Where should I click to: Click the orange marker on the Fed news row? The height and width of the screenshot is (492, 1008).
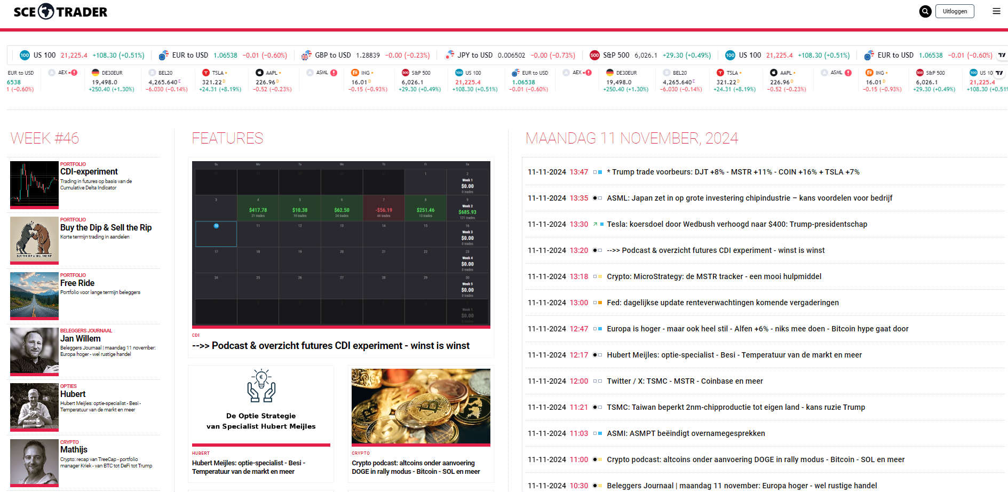coord(600,303)
